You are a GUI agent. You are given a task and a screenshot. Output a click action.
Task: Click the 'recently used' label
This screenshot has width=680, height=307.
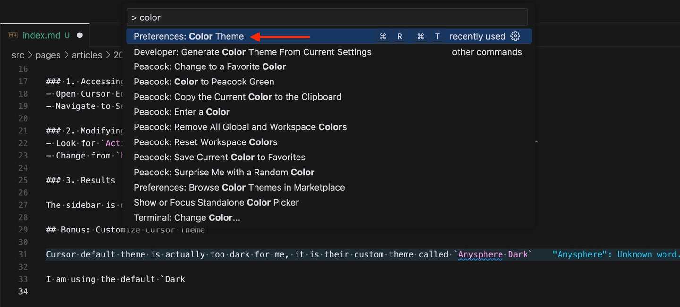click(x=477, y=36)
